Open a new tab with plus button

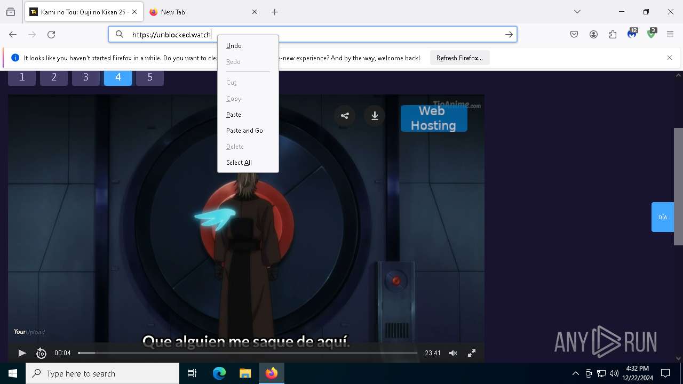click(274, 12)
